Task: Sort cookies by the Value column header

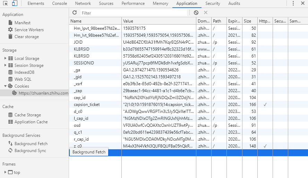Action: point(159,21)
